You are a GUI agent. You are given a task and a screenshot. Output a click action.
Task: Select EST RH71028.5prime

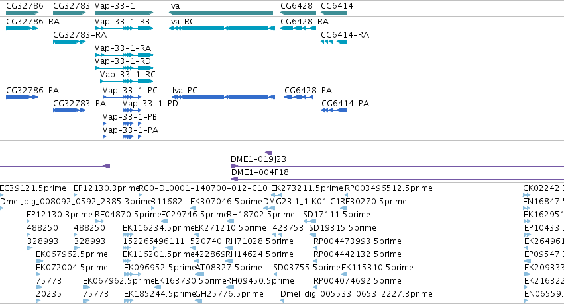tap(229, 248)
